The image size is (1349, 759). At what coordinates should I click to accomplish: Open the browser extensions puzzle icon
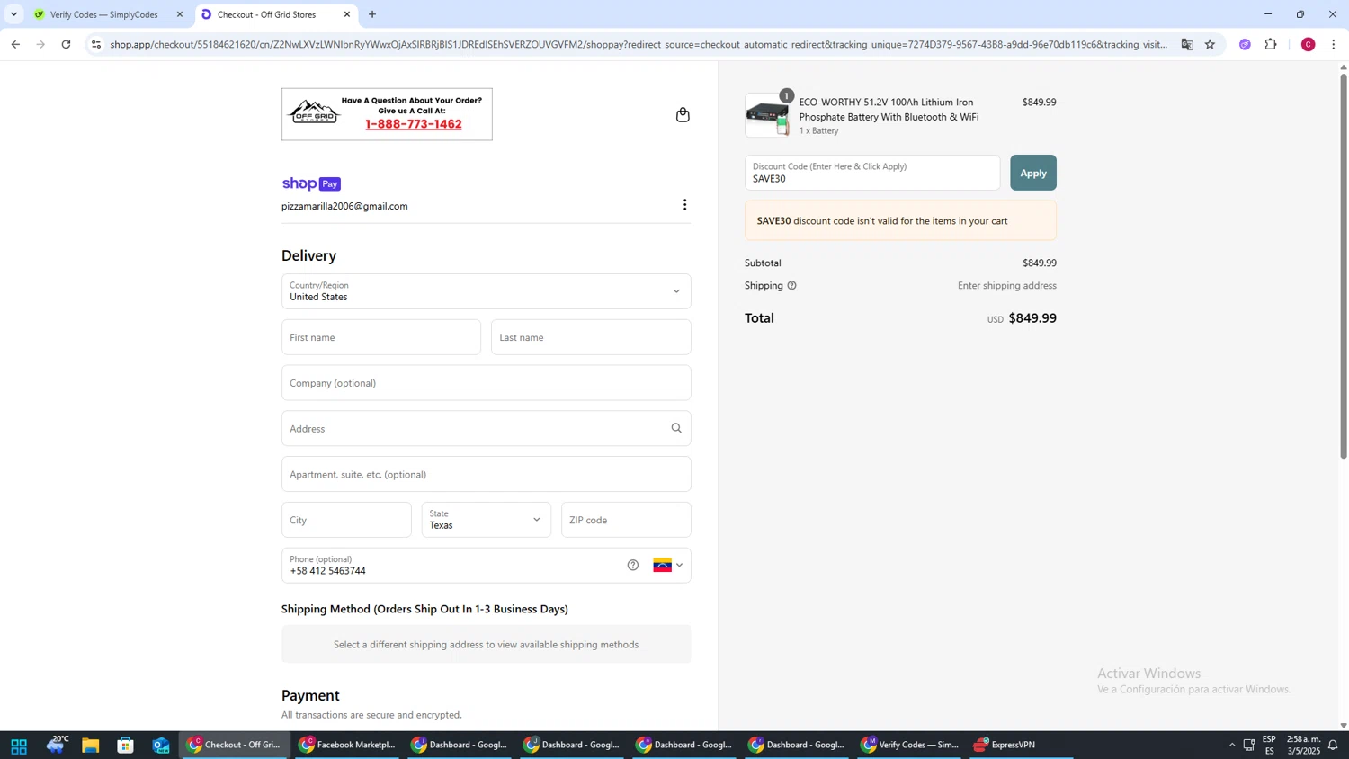[1271, 44]
